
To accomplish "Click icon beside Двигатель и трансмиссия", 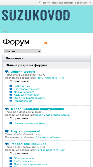I will pos(11,164).
